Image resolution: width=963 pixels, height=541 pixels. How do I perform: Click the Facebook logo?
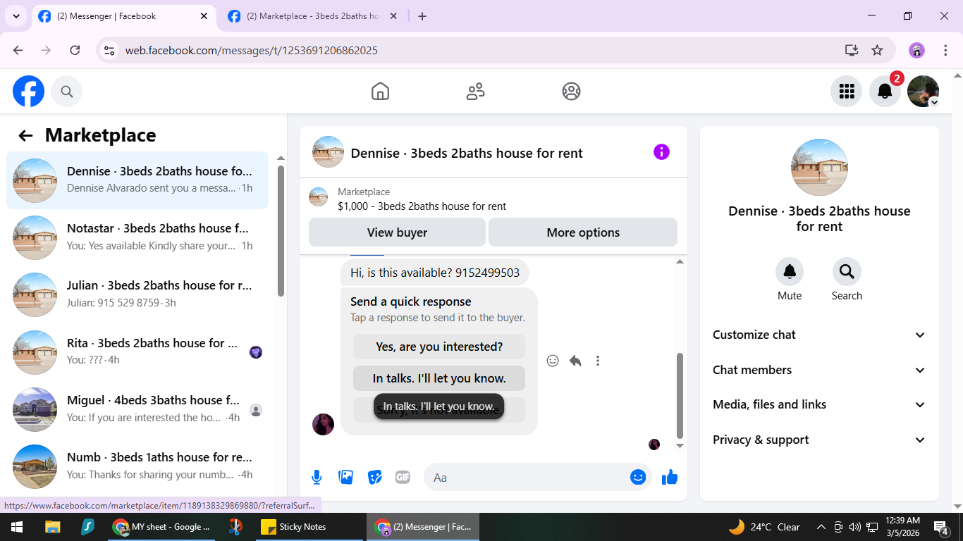coord(29,92)
